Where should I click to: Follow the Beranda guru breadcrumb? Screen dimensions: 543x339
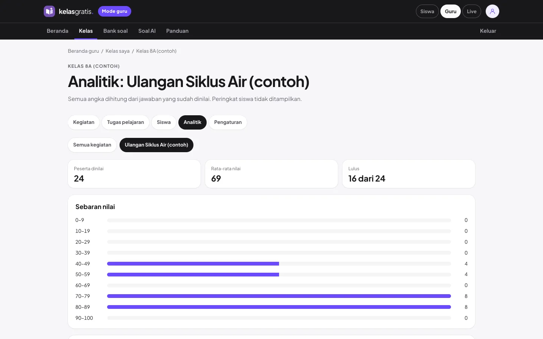(83, 51)
